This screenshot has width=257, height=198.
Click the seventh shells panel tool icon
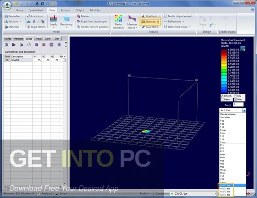[x=51, y=44]
